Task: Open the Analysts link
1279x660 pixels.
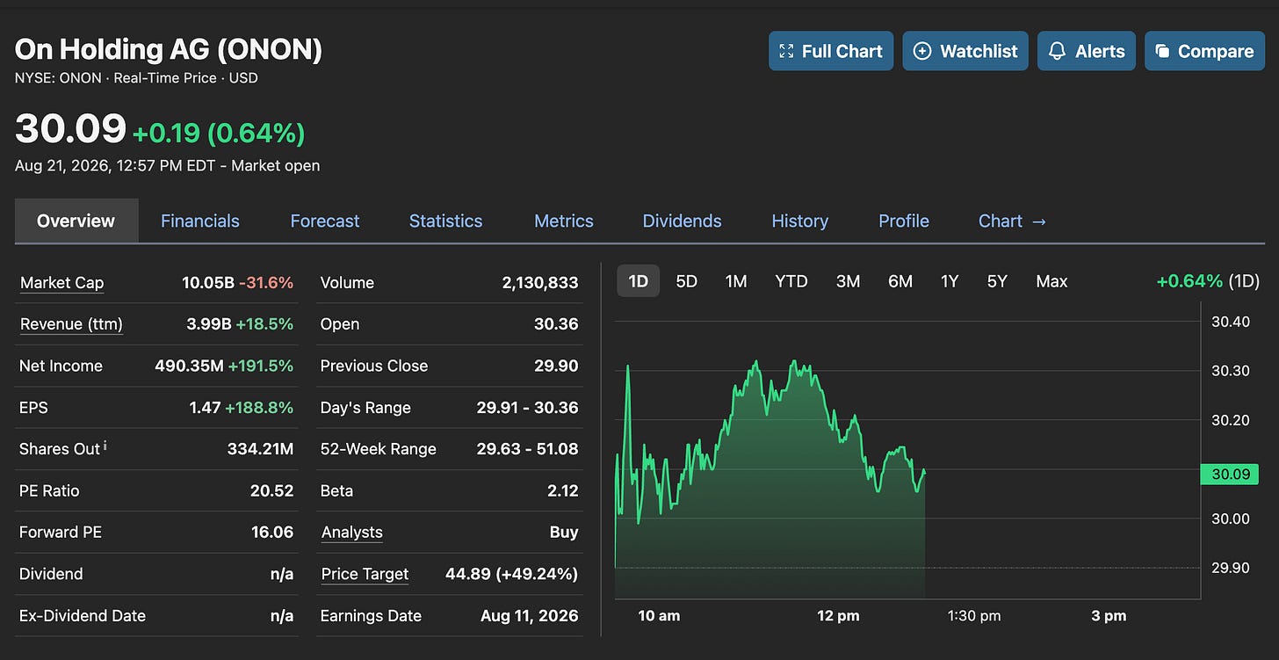Action: (352, 533)
